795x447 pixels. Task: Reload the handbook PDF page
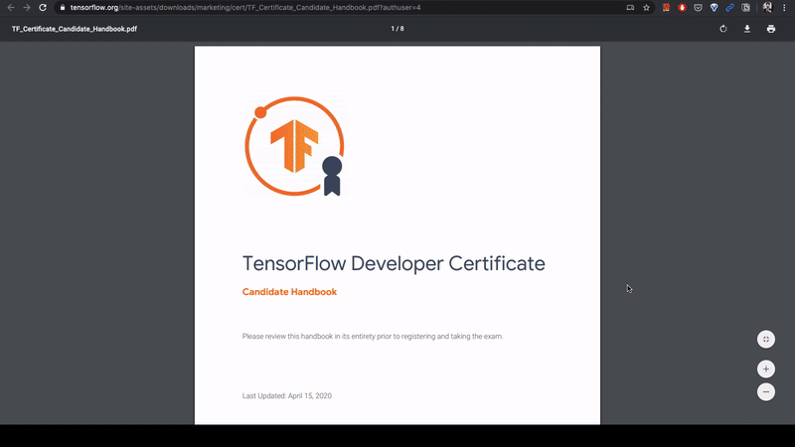pos(43,8)
